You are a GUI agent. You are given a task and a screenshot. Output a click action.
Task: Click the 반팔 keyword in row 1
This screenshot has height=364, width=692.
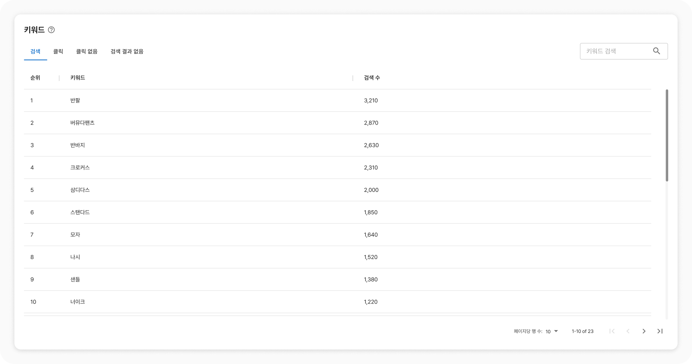point(75,100)
